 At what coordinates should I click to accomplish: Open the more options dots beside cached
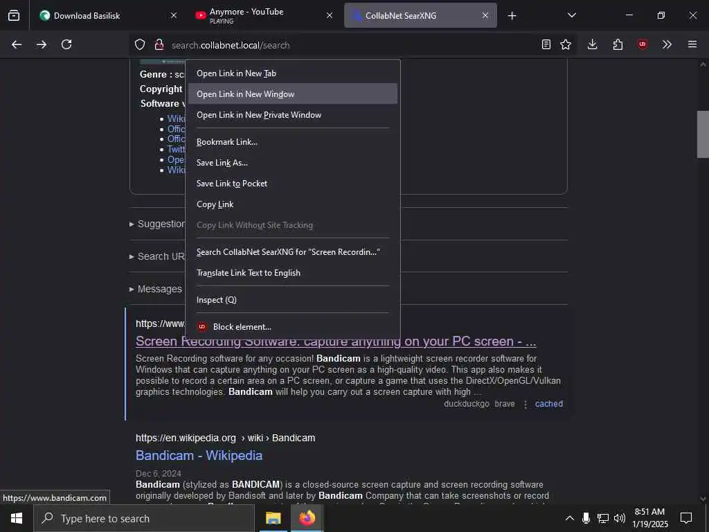[x=525, y=405]
